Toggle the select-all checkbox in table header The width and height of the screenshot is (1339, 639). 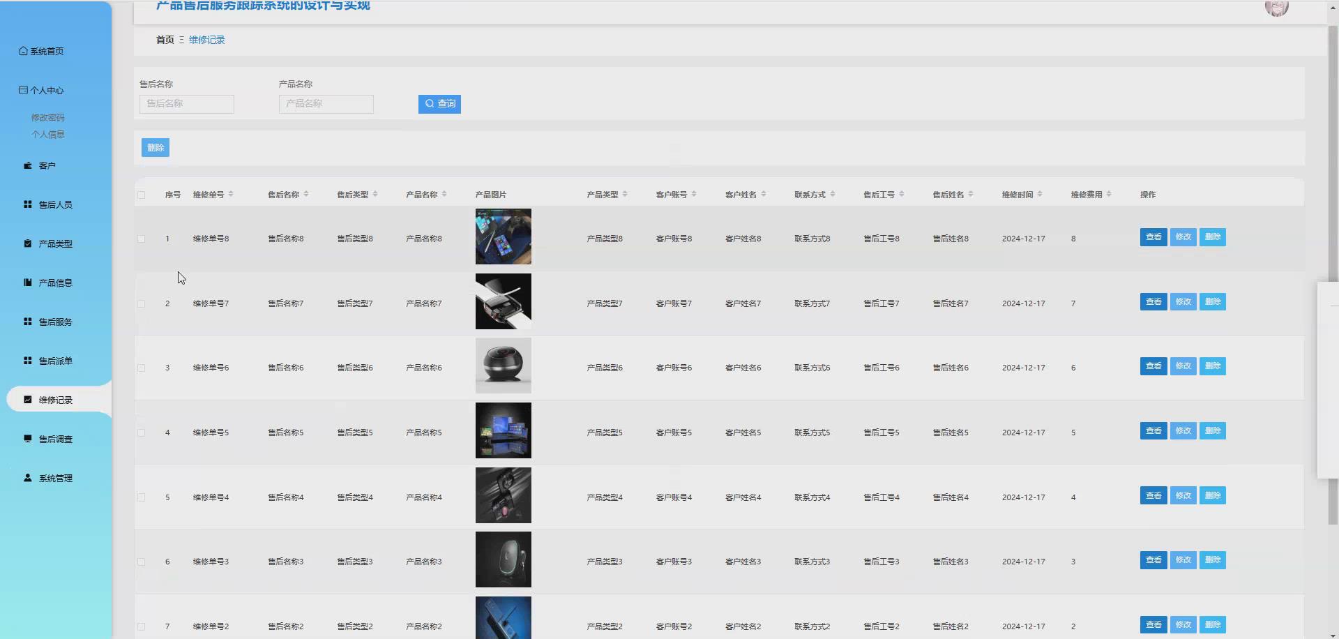(142, 195)
